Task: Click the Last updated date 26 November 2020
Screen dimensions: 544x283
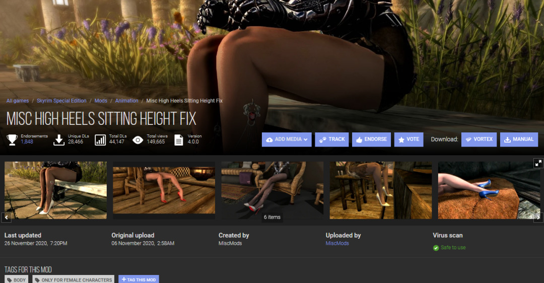Action: click(36, 243)
